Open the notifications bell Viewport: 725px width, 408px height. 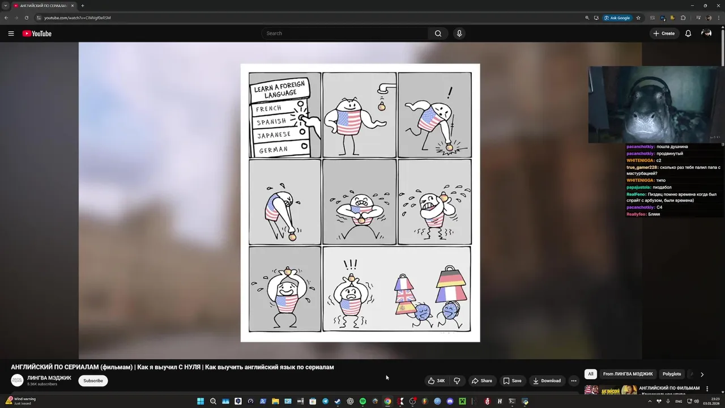click(688, 33)
